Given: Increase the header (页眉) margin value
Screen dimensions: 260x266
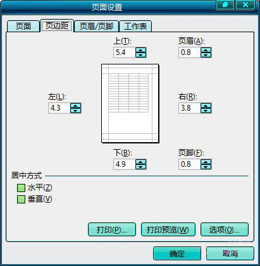Looking at the screenshot, I should coord(206,50).
